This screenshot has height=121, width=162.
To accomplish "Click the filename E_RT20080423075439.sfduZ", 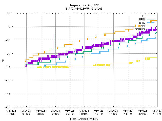I will point(84,9).
